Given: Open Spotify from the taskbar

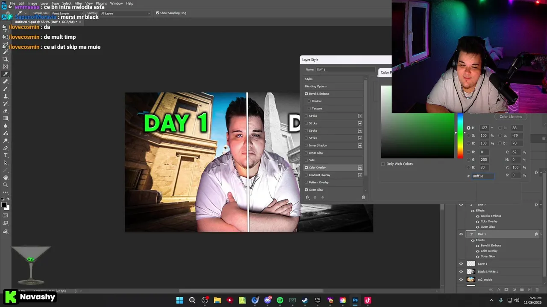Looking at the screenshot, I should pos(280,300).
